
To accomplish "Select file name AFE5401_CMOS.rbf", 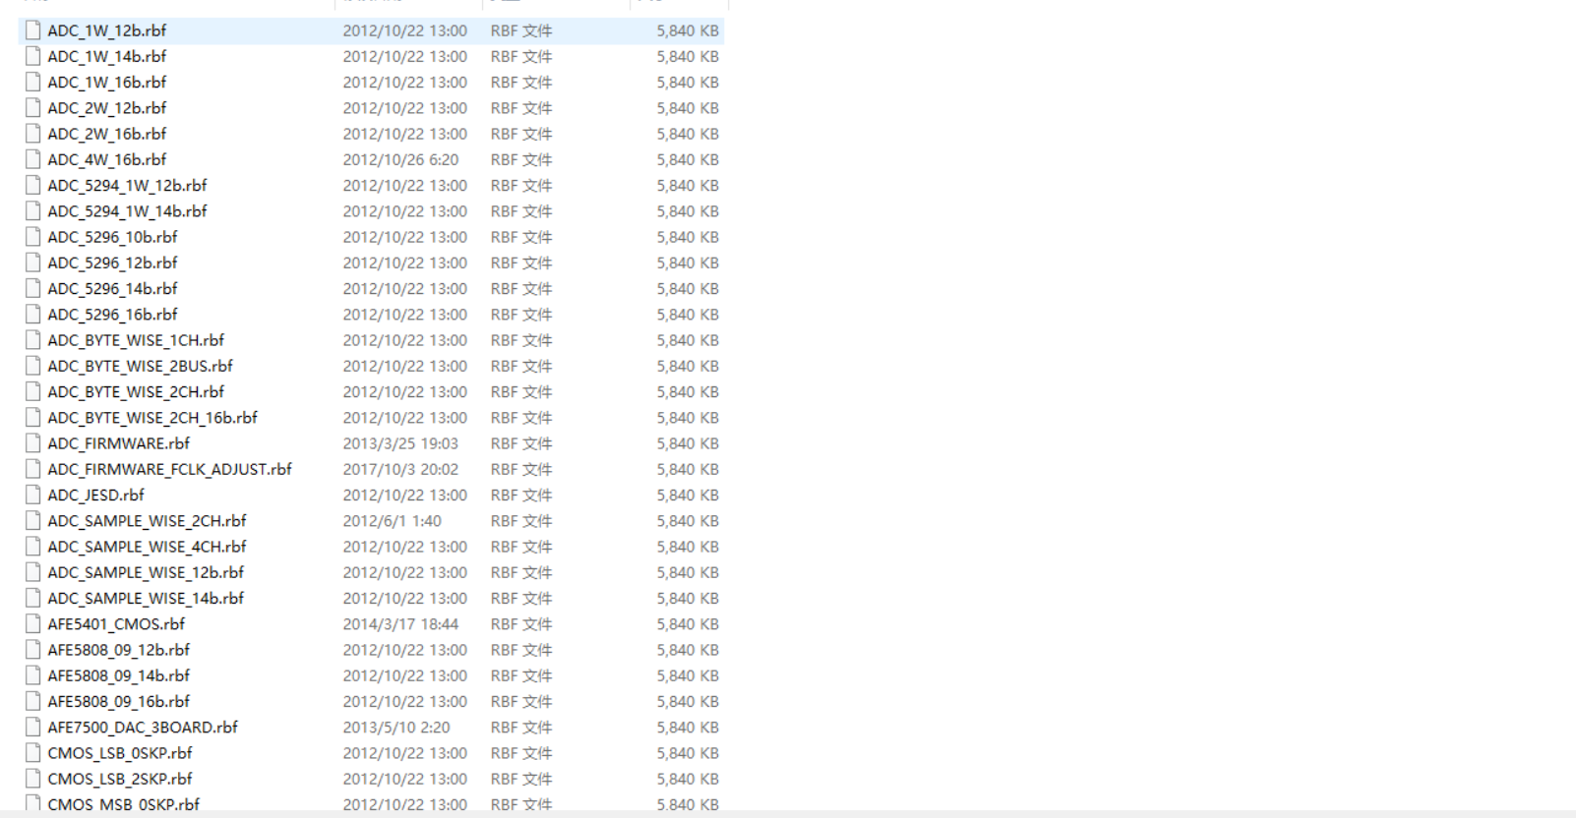I will click(x=117, y=624).
